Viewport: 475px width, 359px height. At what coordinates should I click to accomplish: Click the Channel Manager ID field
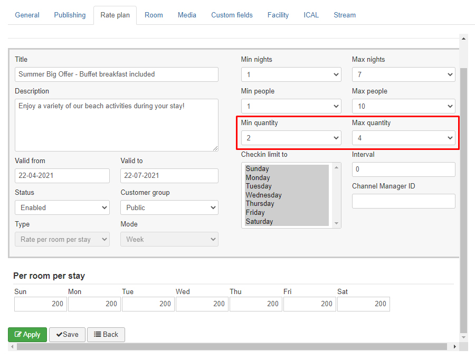[403, 201]
